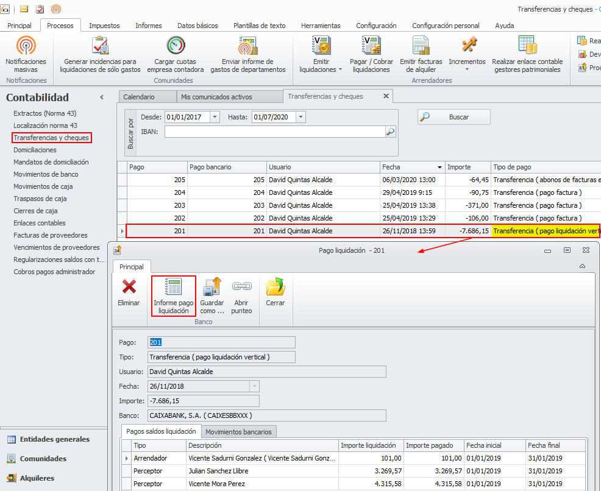Click Cargar cuotas empresa contadora icon
601x491 pixels.
point(176,46)
